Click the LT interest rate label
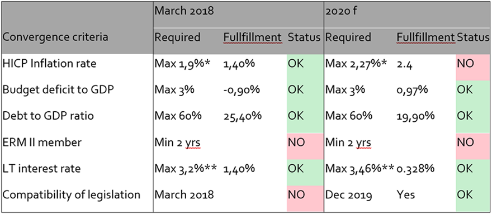 (41, 169)
